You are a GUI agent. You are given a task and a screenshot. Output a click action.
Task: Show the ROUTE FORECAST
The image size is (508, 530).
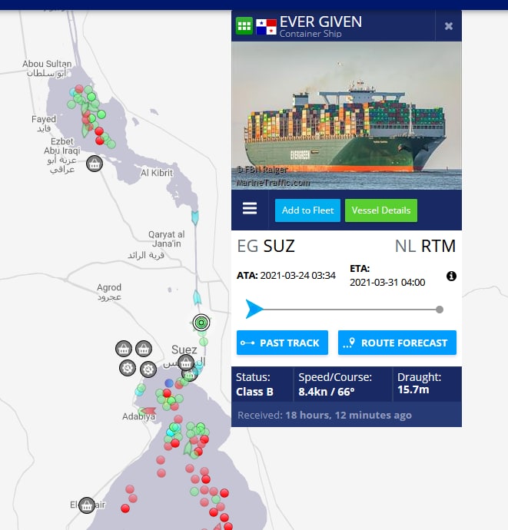[x=397, y=343]
